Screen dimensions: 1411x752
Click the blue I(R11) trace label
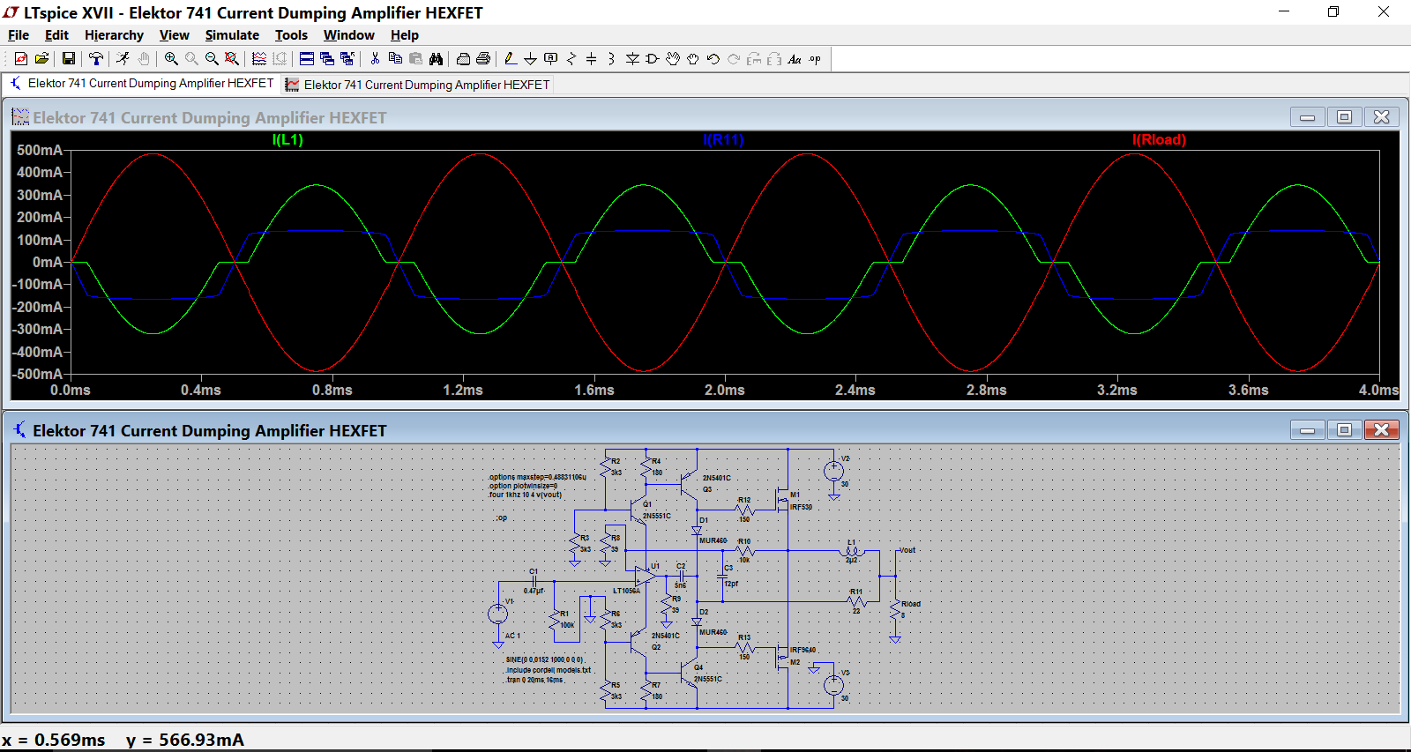pos(723,139)
